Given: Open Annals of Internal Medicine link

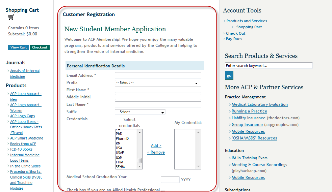Looking at the screenshot, I should 25,74.
